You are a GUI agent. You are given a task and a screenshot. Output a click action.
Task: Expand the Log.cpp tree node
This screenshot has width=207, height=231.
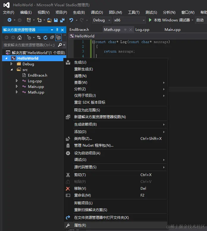click(x=17, y=81)
